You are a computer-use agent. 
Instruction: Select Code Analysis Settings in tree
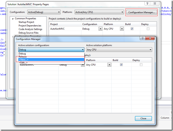pos(30,29)
